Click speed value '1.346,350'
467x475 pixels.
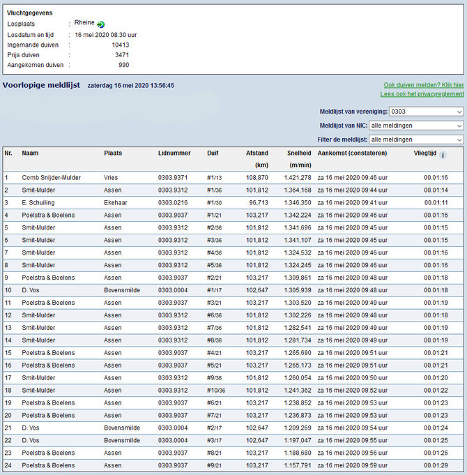click(x=298, y=203)
